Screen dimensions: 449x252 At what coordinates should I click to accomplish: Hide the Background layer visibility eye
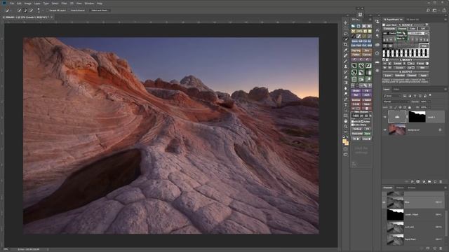(x=385, y=130)
